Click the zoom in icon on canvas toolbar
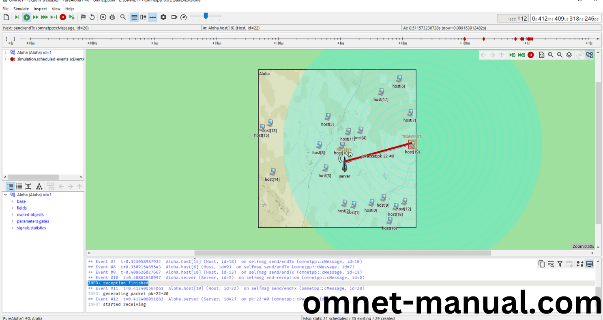This screenshot has height=320, width=603. pyautogui.click(x=551, y=55)
